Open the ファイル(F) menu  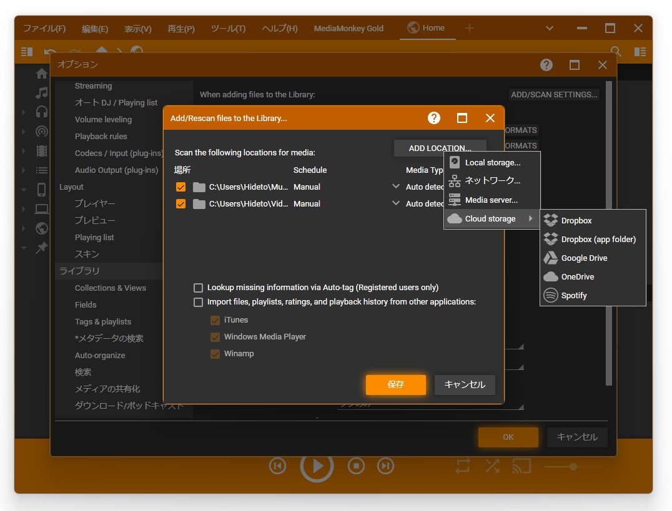tap(44, 28)
